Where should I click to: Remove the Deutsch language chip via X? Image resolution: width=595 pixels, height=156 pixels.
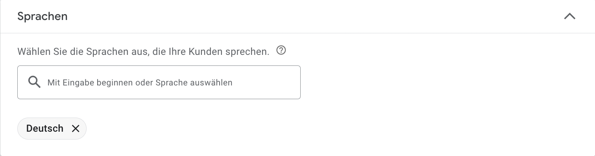[76, 129]
